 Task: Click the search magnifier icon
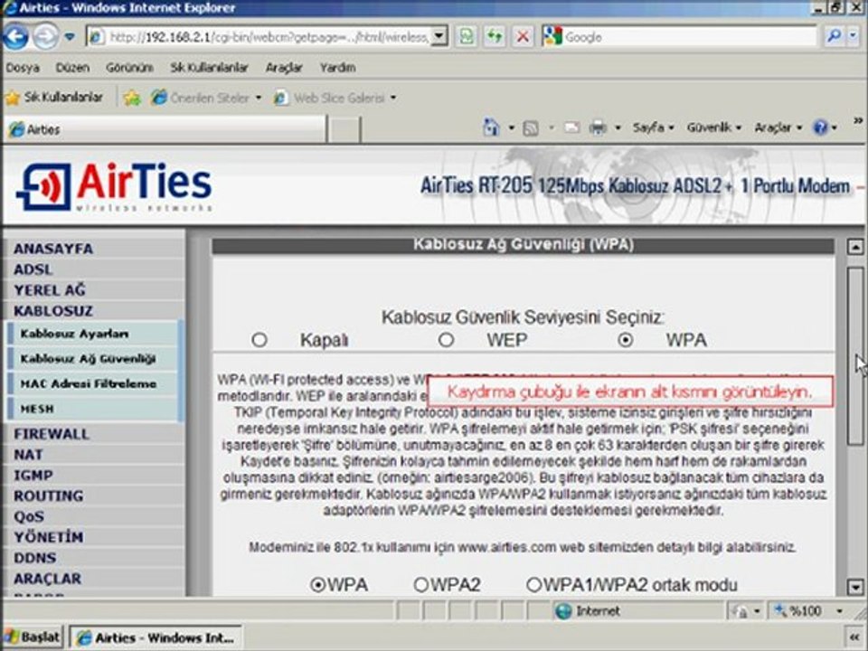point(833,37)
